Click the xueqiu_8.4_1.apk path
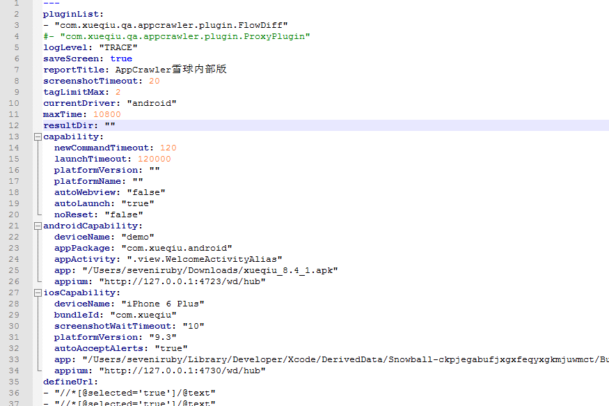This screenshot has width=609, height=406. point(210,270)
